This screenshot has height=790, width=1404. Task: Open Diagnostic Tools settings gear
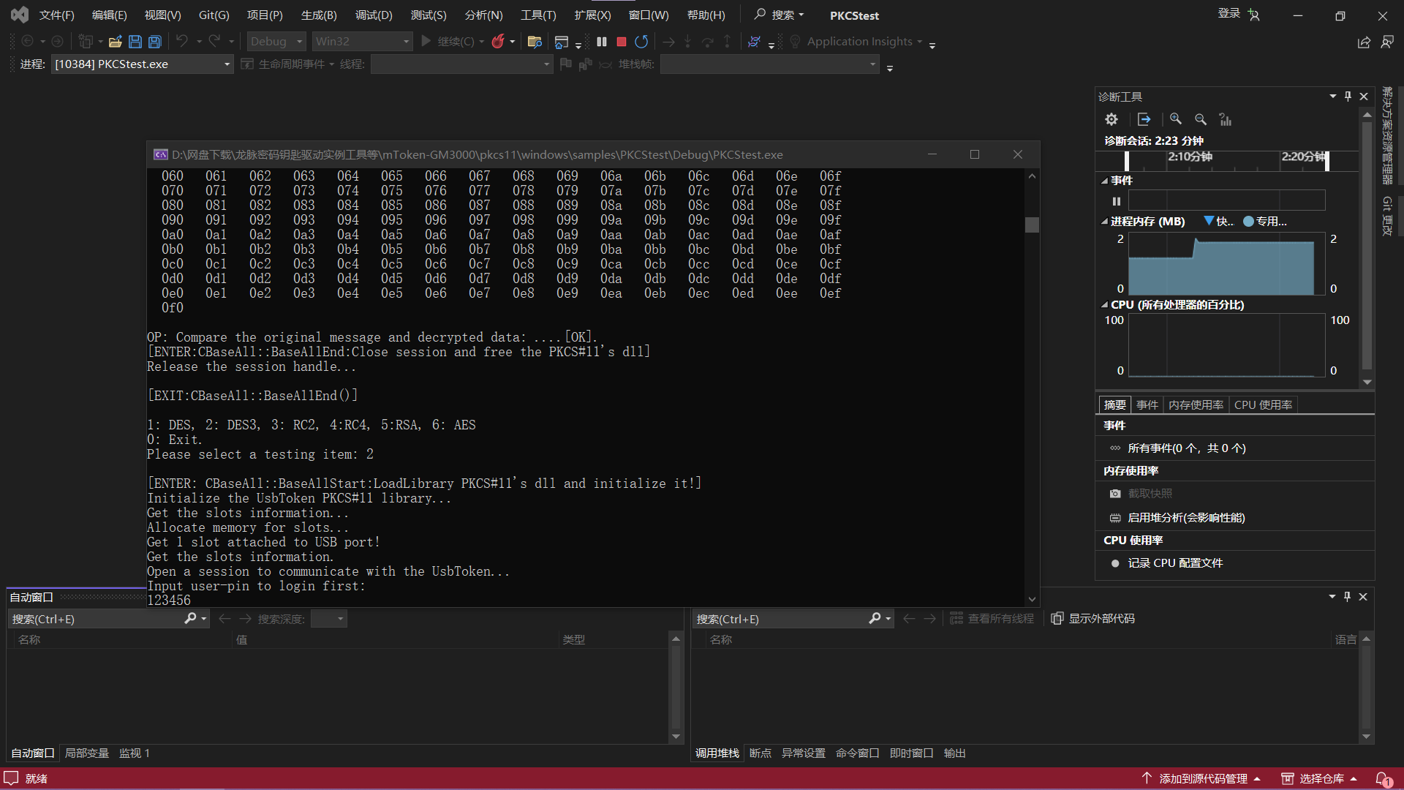[1111, 119]
